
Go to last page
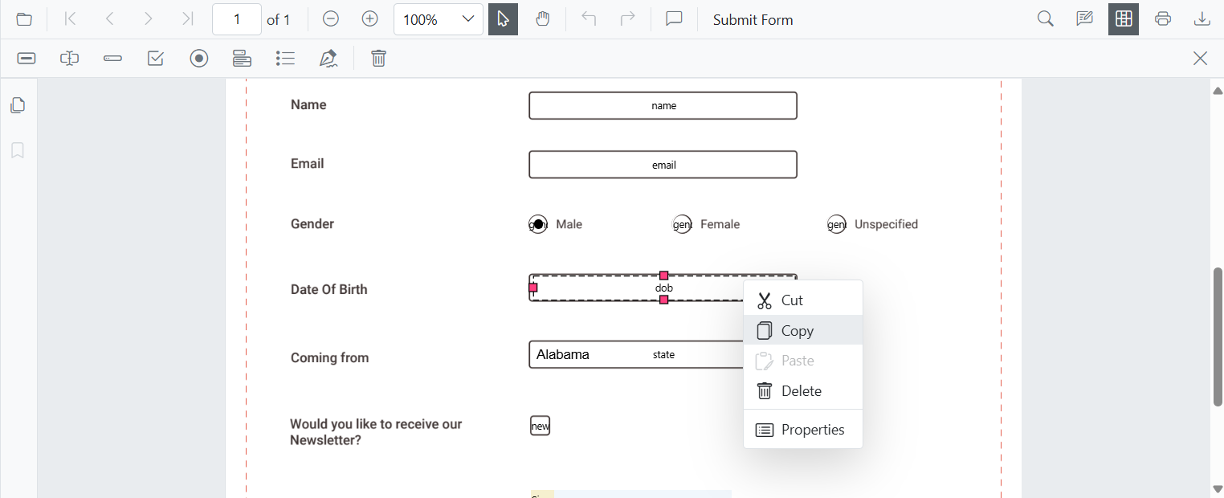(187, 19)
